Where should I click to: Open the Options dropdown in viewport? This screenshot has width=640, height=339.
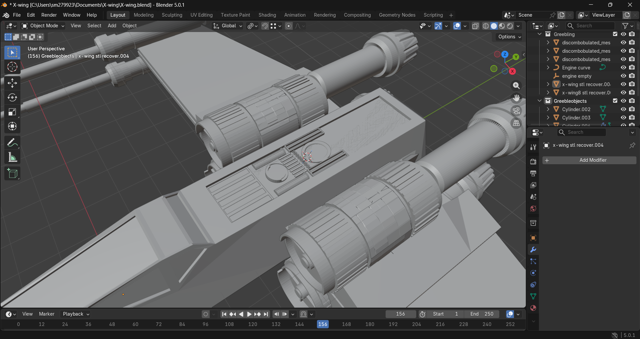(510, 37)
